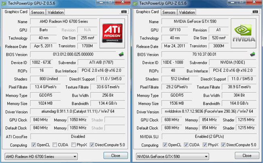The image size is (263, 163).
Task: Click BIOS version field 70.10.37.00.01
Action: (x=204, y=54)
